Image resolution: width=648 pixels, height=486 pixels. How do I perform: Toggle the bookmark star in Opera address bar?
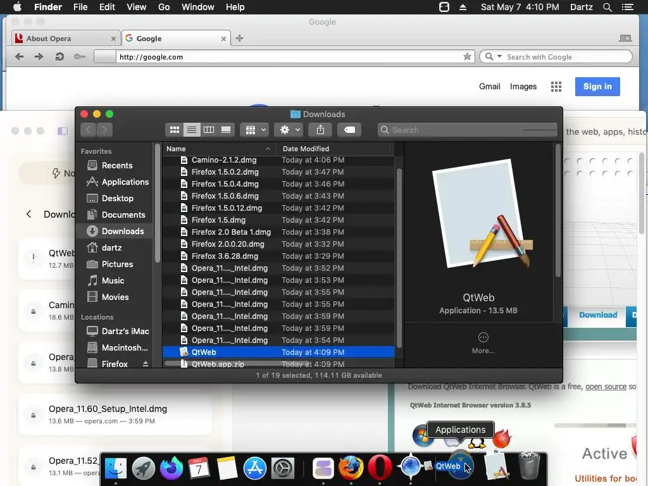tap(467, 56)
